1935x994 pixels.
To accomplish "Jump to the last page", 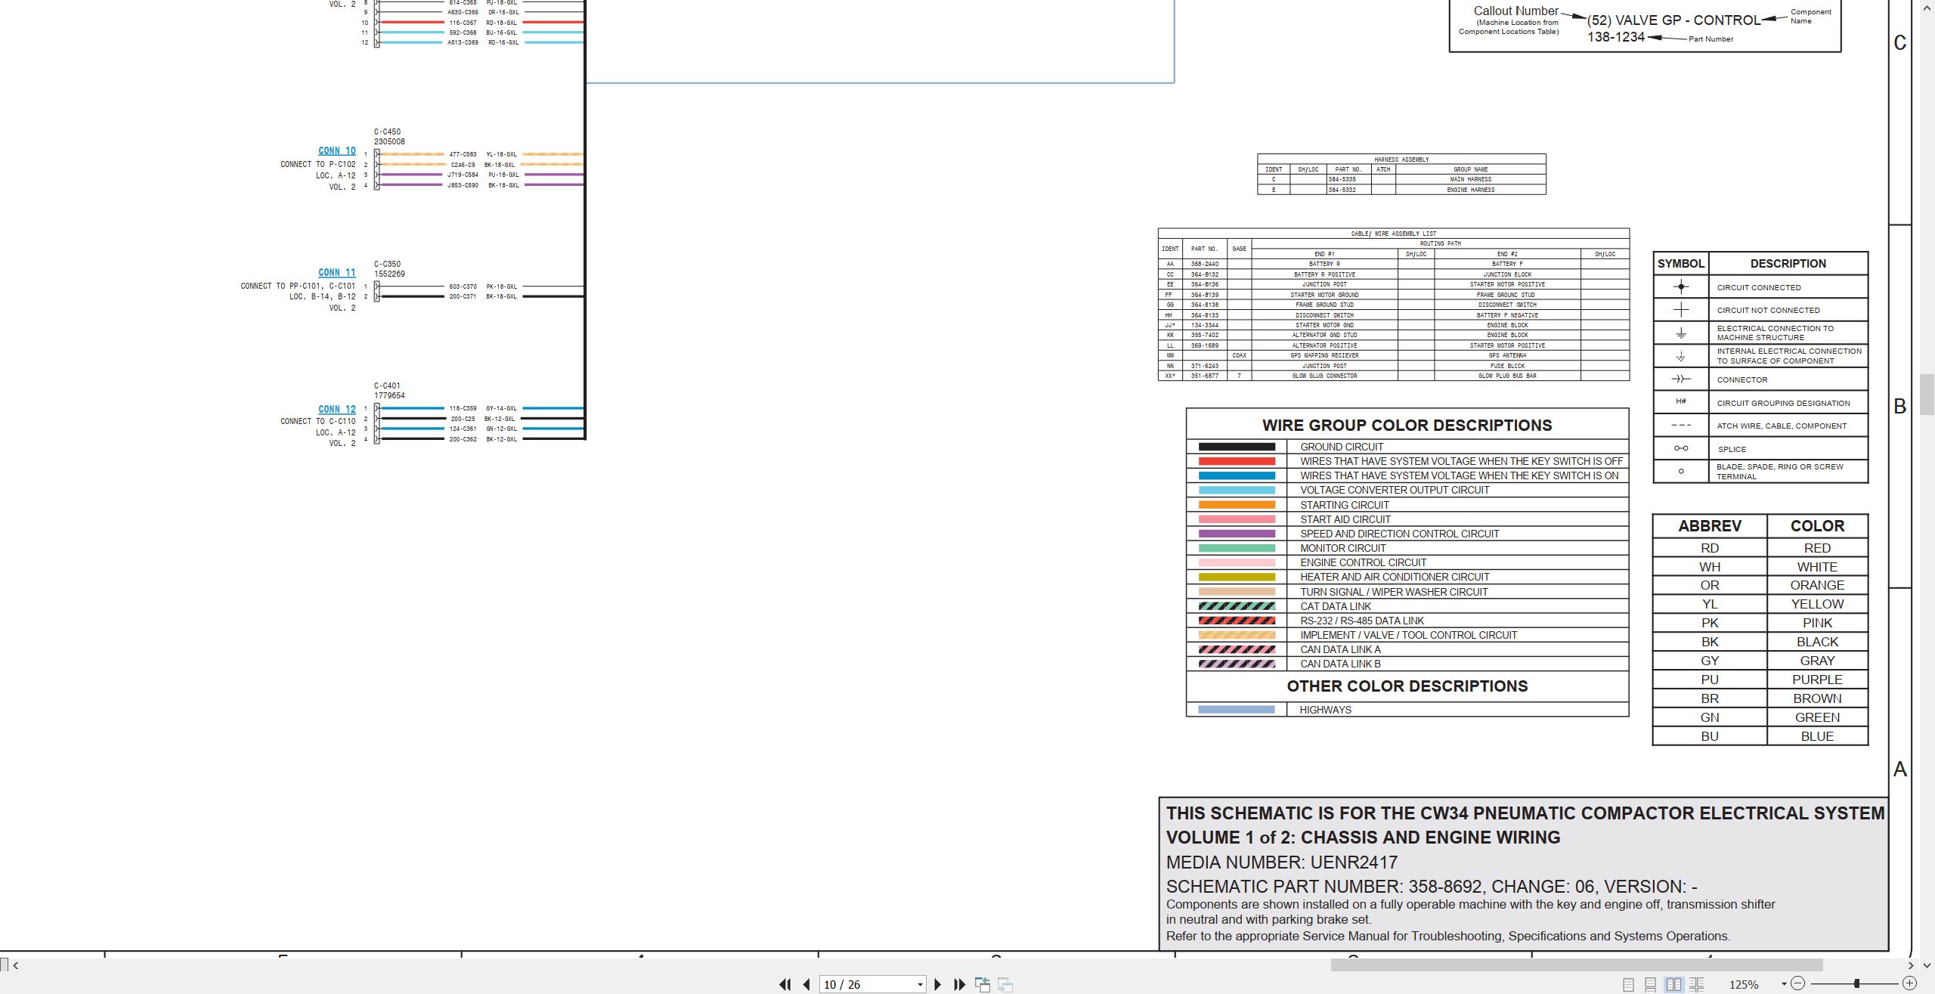I will tap(959, 984).
